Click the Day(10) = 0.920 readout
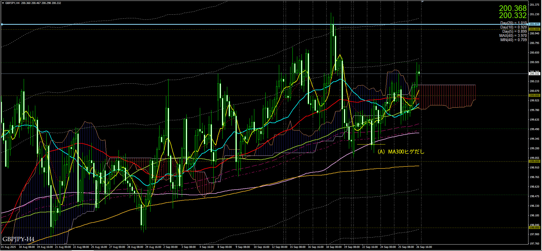542x251 pixels. click(x=513, y=27)
